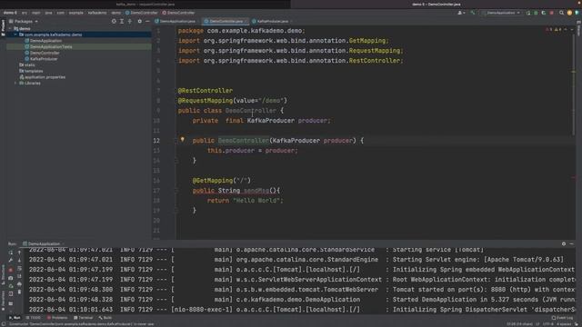Open application.properties file in tree
582x327 pixels.
[x=43, y=77]
